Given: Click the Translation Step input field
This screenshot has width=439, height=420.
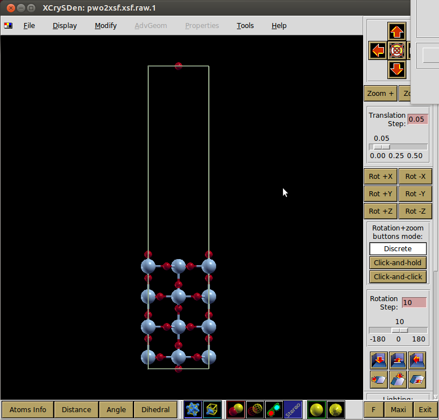Looking at the screenshot, I should [417, 119].
